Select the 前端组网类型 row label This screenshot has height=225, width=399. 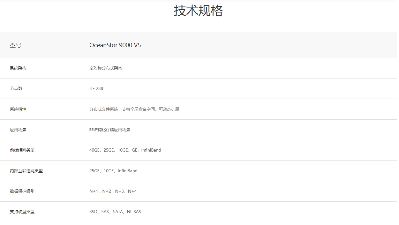pos(22,150)
